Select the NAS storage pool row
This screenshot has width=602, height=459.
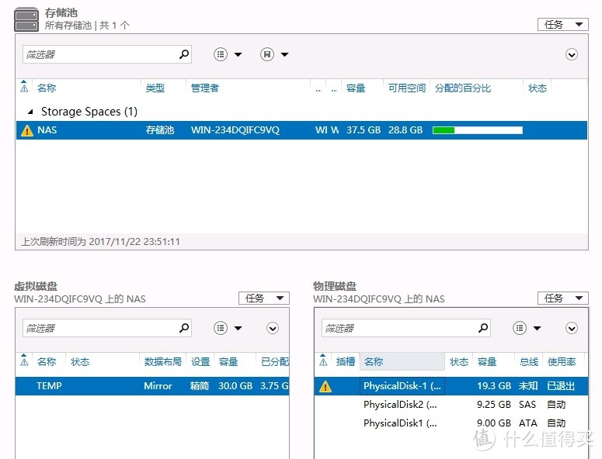301,130
